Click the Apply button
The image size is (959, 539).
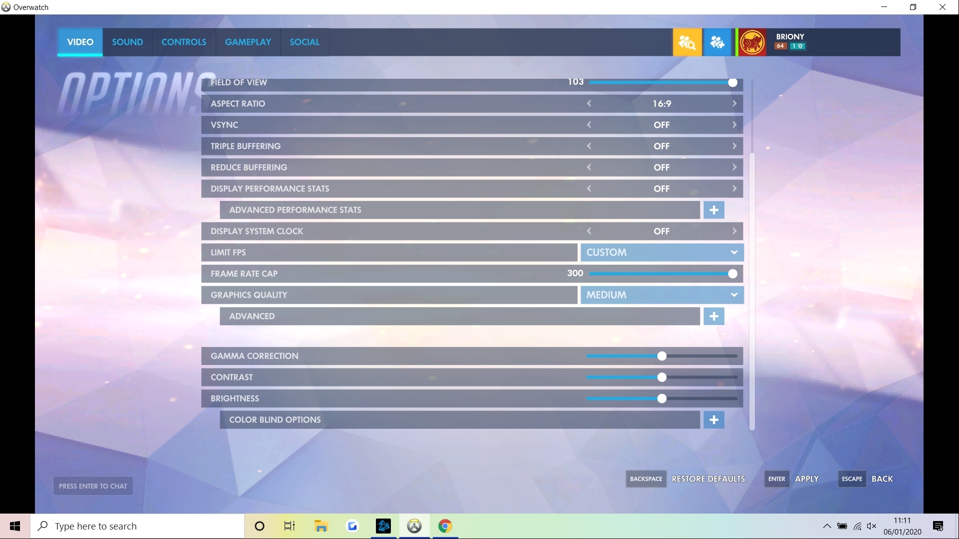(806, 479)
